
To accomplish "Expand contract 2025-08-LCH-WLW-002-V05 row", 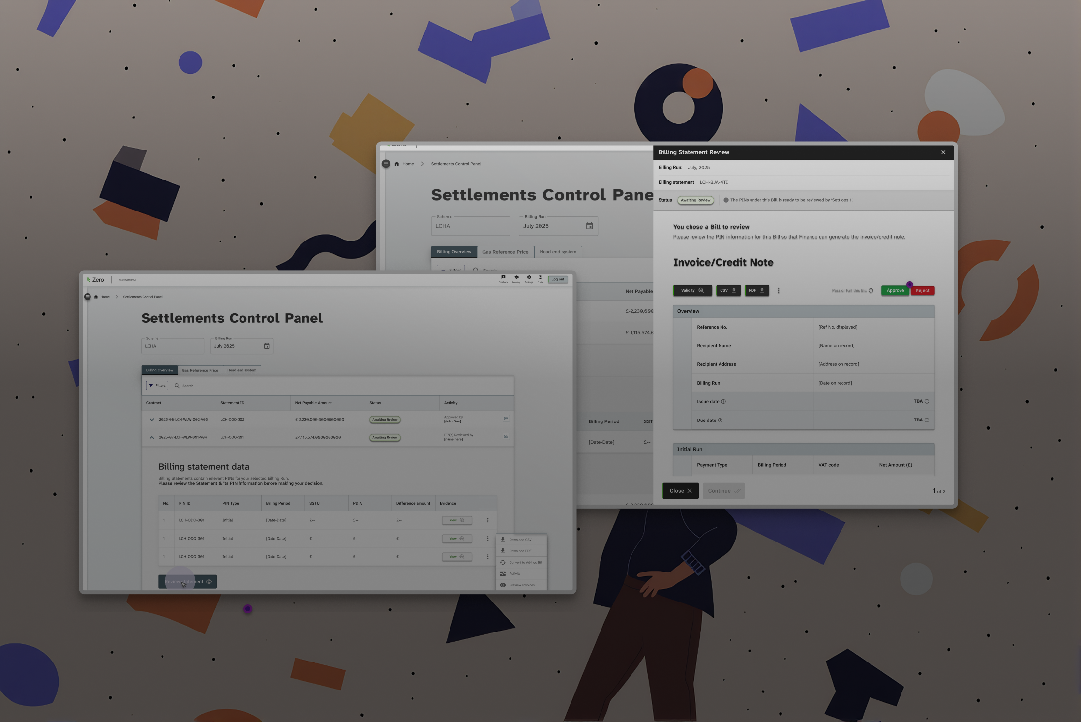I will 152,420.
